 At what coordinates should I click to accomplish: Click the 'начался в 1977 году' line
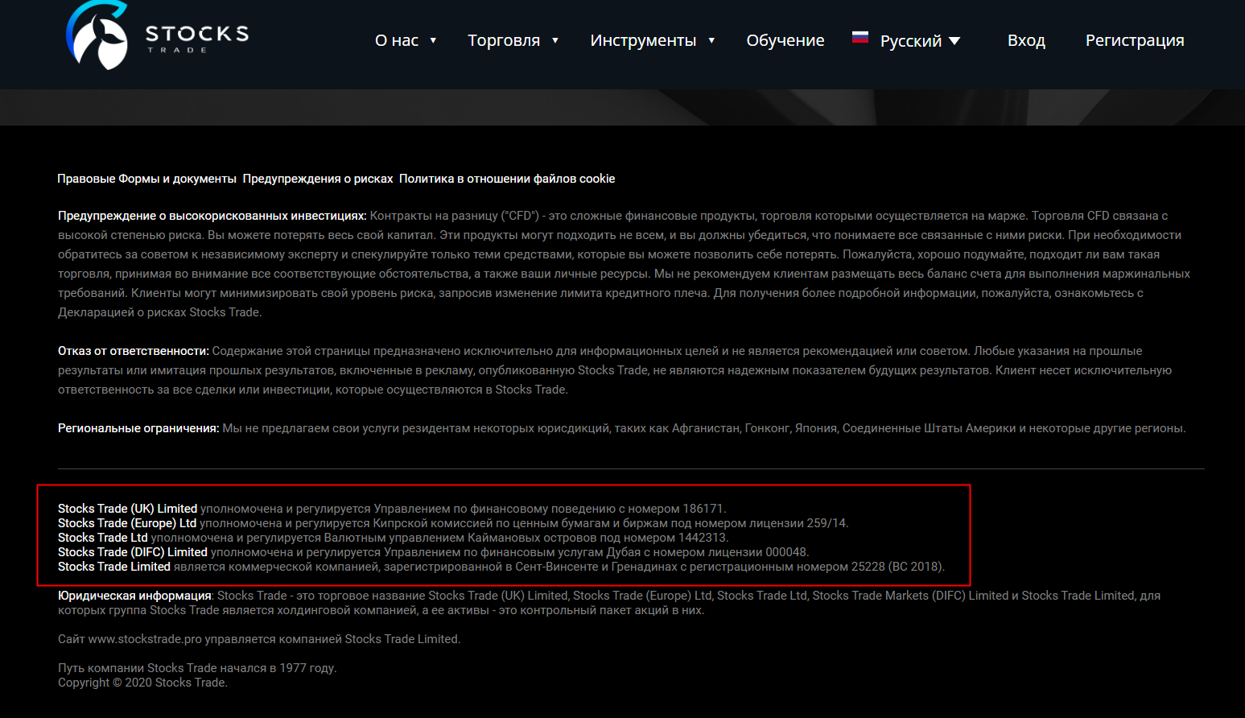[x=197, y=668]
